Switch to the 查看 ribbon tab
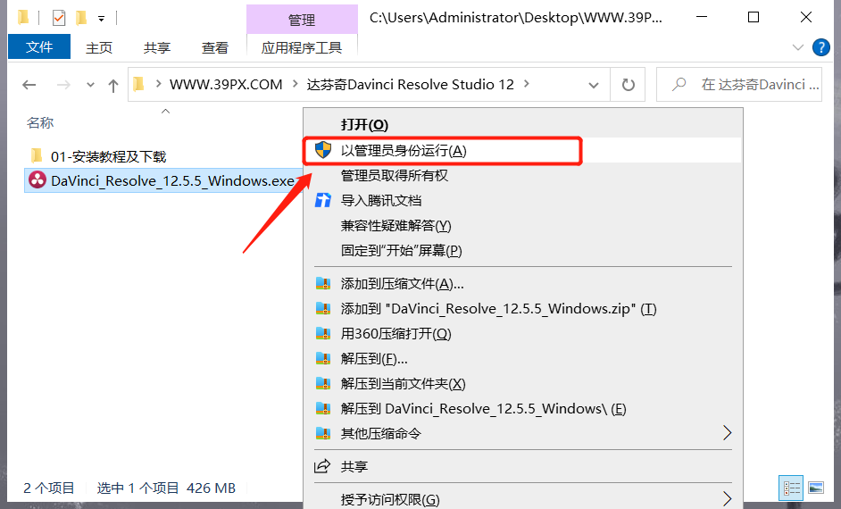 pyautogui.click(x=214, y=47)
